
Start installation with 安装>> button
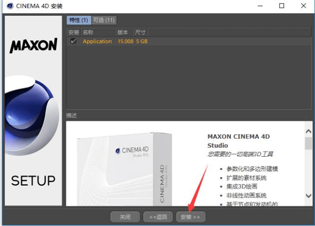pyautogui.click(x=190, y=217)
